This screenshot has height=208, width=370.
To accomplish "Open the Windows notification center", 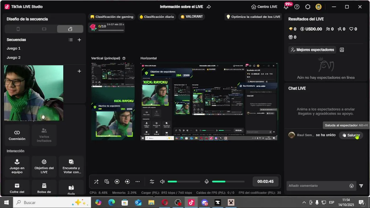I will pyautogui.click(x=361, y=203).
